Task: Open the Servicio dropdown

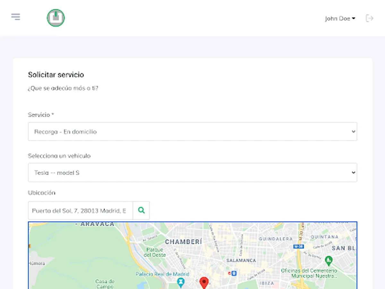Action: [x=193, y=131]
